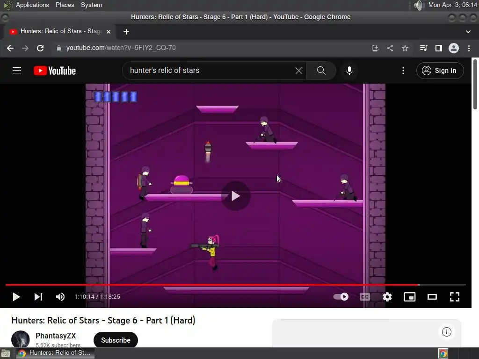This screenshot has width=479, height=359.
Task: Share this page from toolbar
Action: (390, 48)
